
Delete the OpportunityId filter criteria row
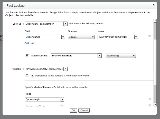(x=149, y=36)
